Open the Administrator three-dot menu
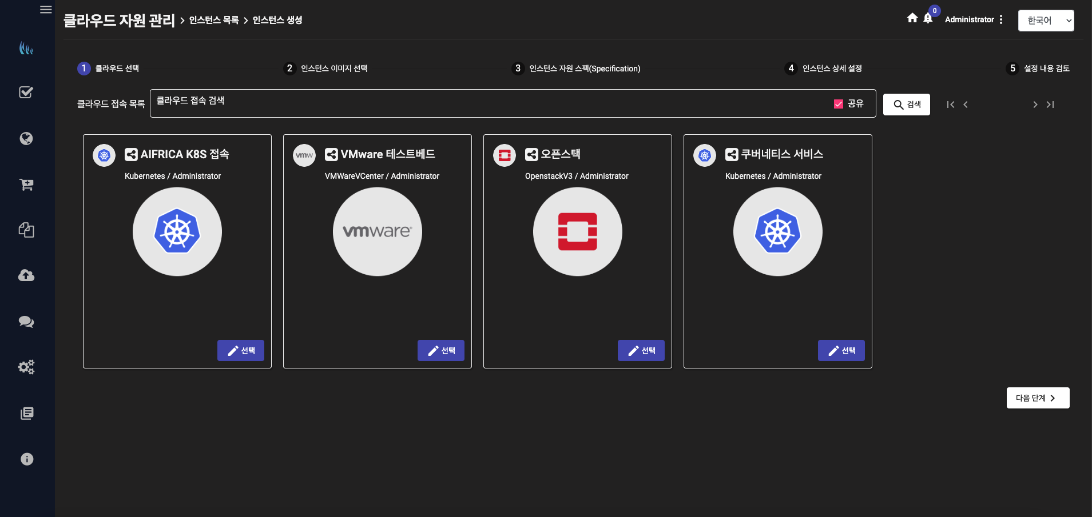The width and height of the screenshot is (1092, 517). 1001,19
